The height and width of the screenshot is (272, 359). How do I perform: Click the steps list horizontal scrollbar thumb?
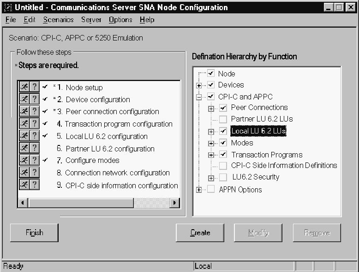(x=81, y=203)
